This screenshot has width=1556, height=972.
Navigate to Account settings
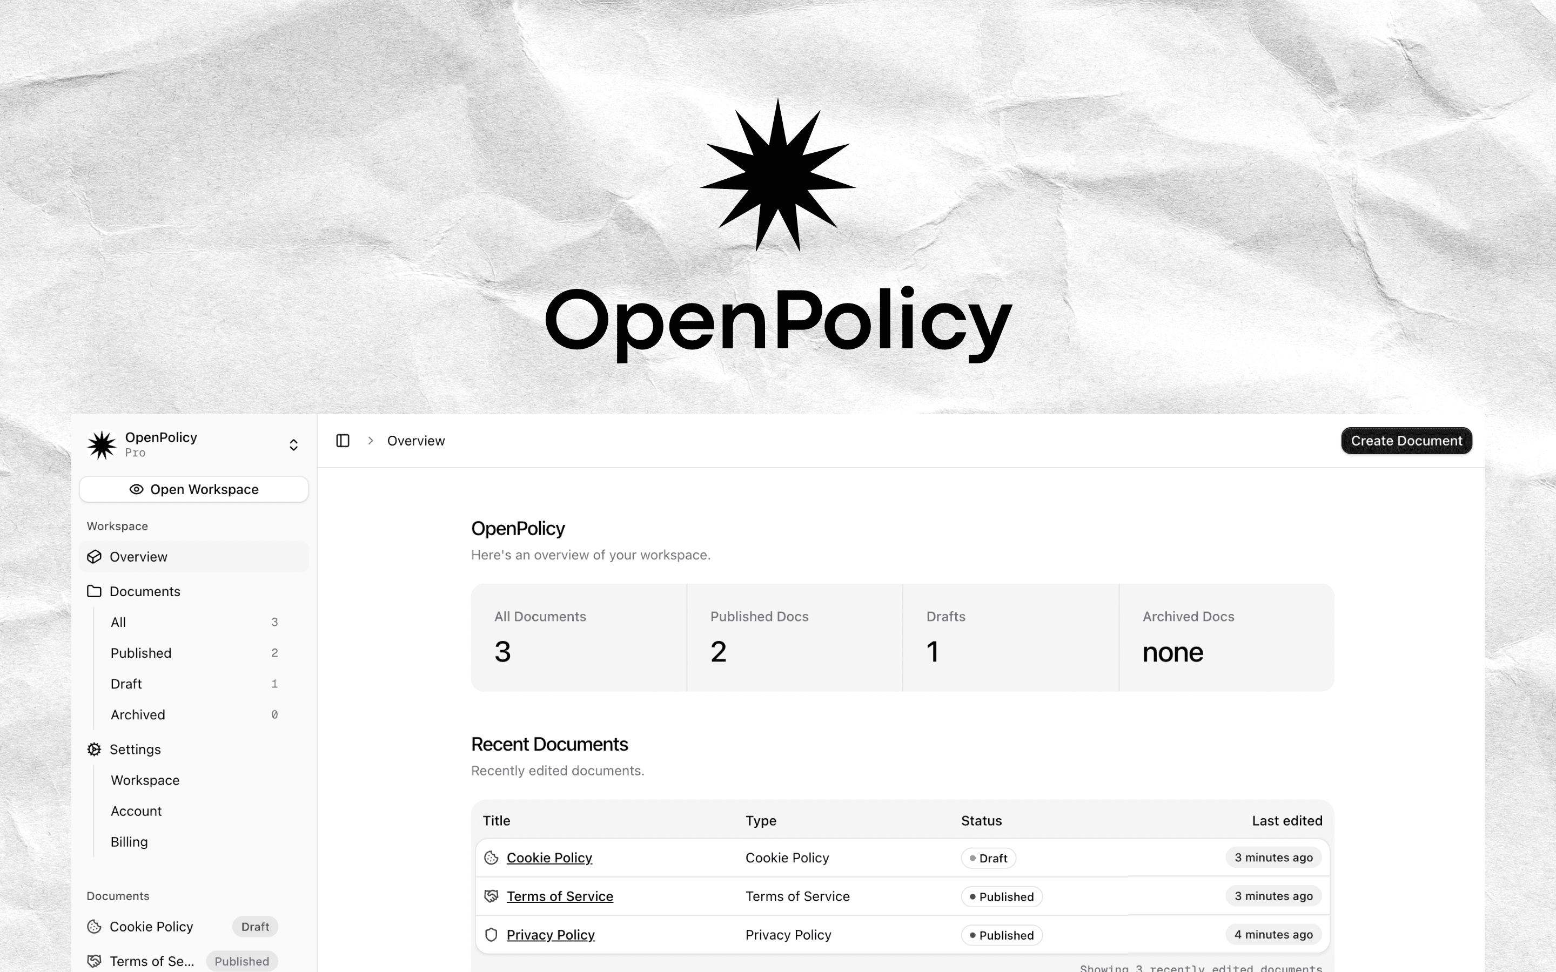coord(136,811)
